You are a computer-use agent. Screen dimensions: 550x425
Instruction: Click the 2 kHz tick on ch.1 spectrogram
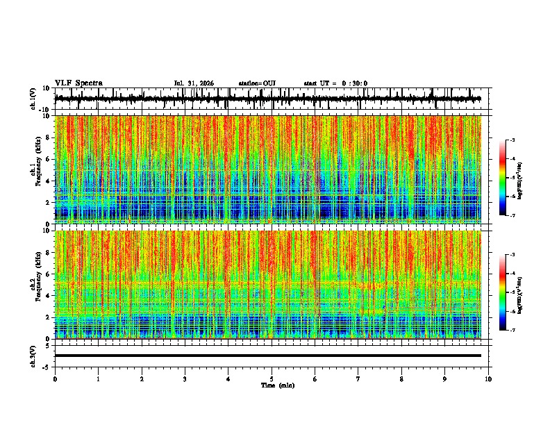48,202
